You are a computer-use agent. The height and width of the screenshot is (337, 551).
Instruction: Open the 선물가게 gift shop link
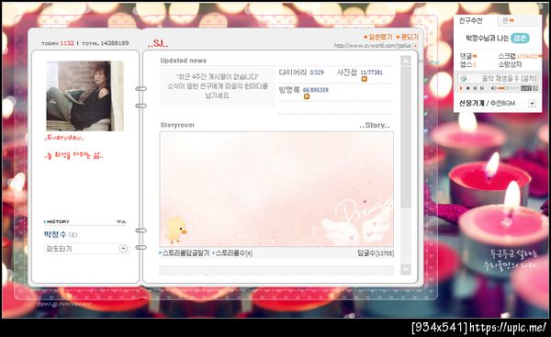tap(472, 103)
